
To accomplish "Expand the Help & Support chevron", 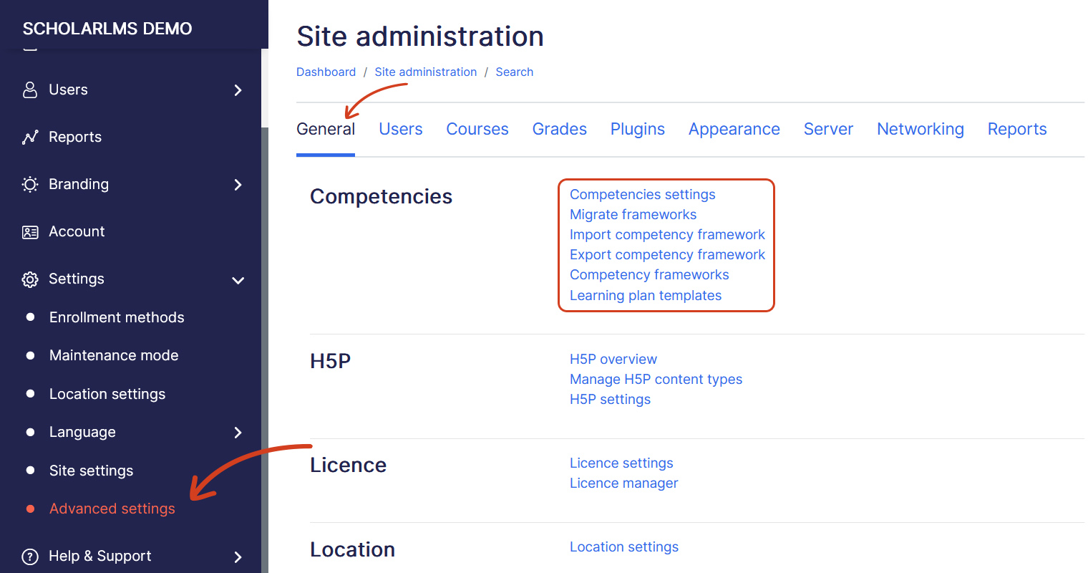I will click(238, 557).
